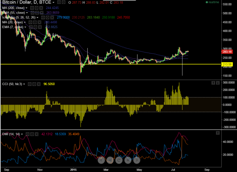Open settings gear for Ichimoku indicator
The width and height of the screenshot is (237, 172).
pyautogui.click(x=48, y=17)
